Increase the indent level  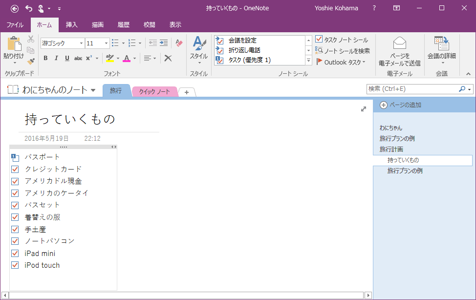(164, 43)
